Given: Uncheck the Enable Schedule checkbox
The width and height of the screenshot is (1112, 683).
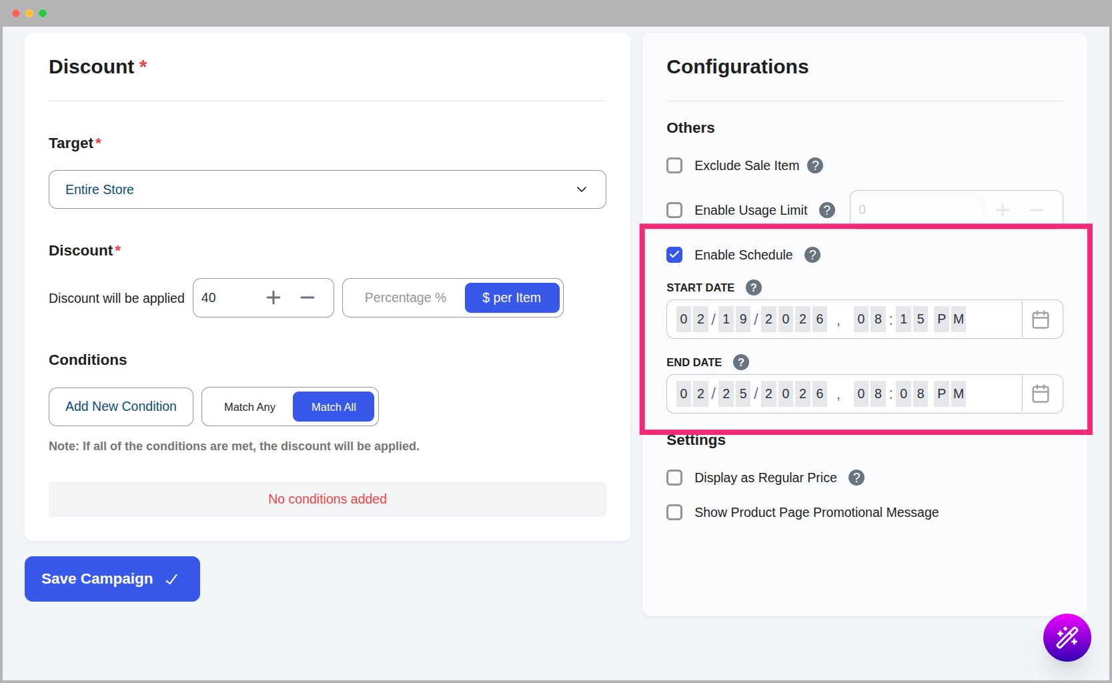Looking at the screenshot, I should click(x=674, y=254).
